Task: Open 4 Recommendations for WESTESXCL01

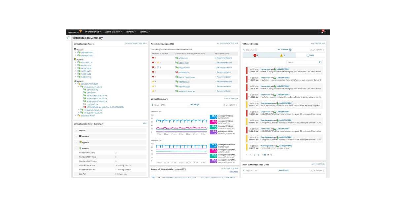Action: (223, 82)
